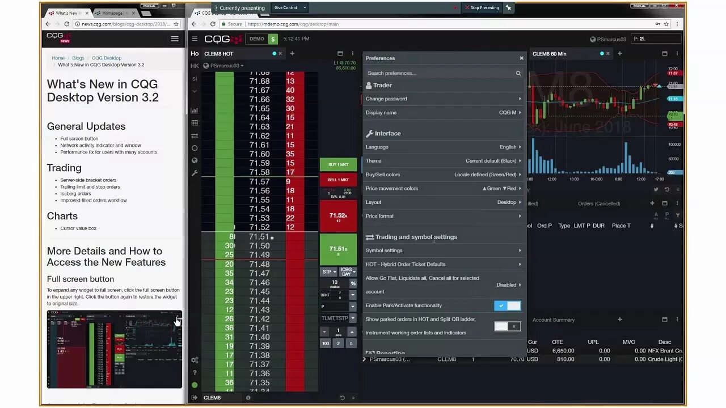Expand Buy/Sell colors preference
This screenshot has width=726, height=408.
click(444, 175)
